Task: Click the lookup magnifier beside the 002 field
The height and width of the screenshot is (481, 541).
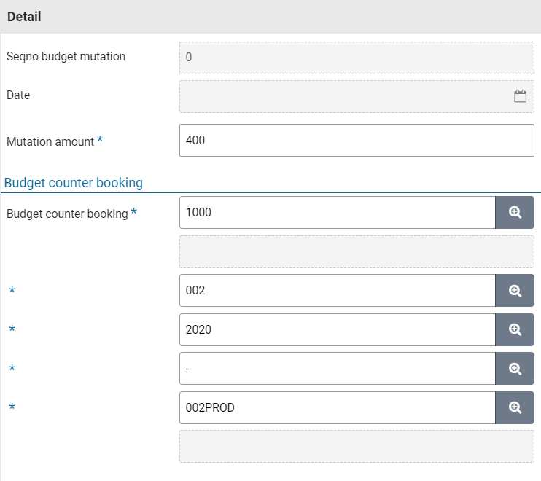Action: [515, 291]
